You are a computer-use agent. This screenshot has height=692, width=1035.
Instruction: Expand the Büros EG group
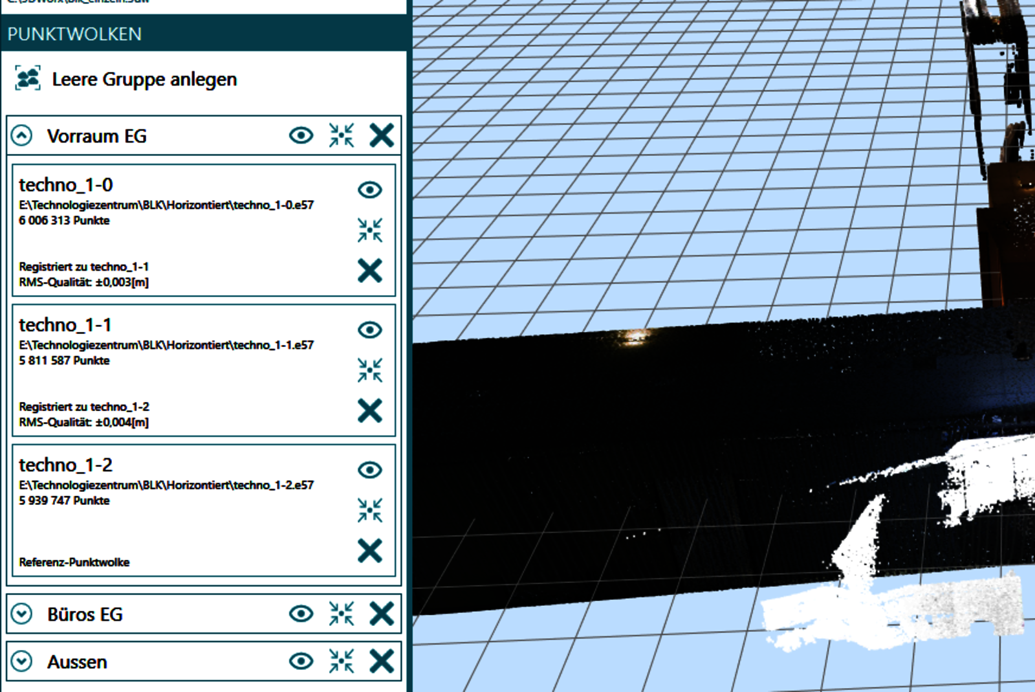pyautogui.click(x=22, y=614)
